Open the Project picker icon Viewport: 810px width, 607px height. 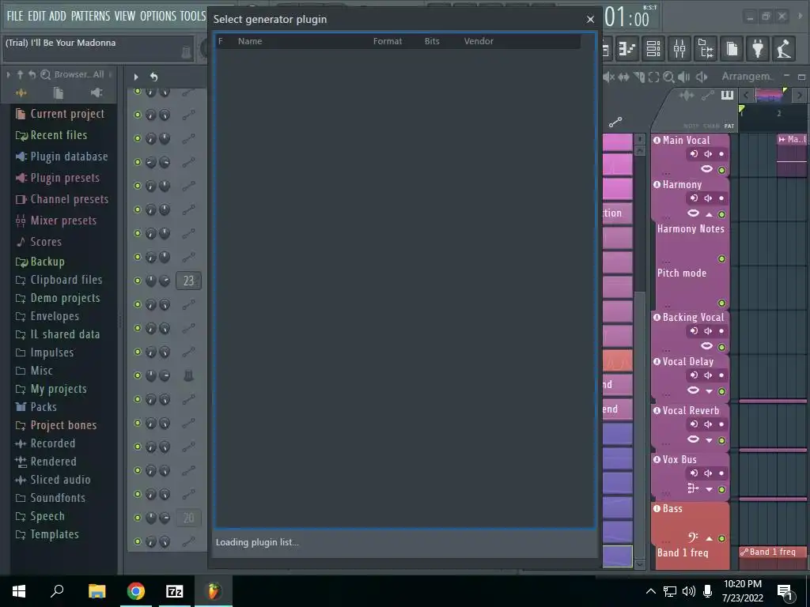pyautogui.click(x=732, y=48)
